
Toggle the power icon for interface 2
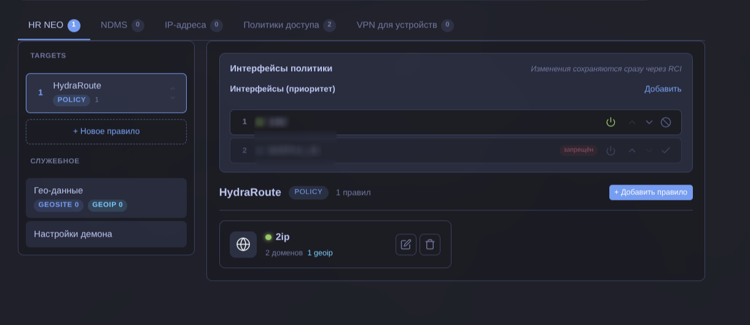point(611,150)
